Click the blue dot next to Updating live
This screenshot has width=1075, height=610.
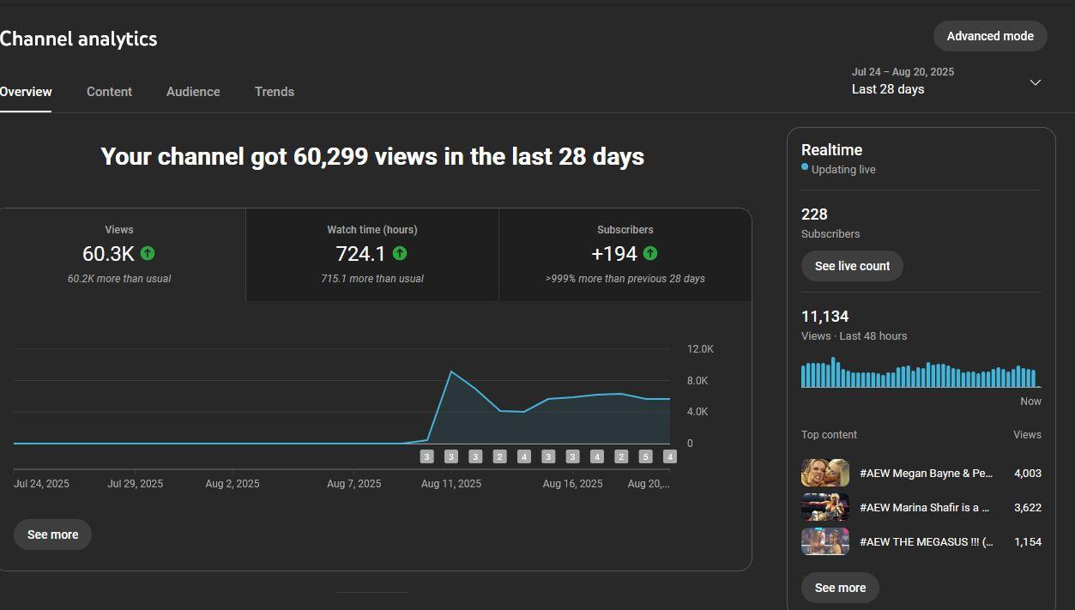(x=805, y=167)
